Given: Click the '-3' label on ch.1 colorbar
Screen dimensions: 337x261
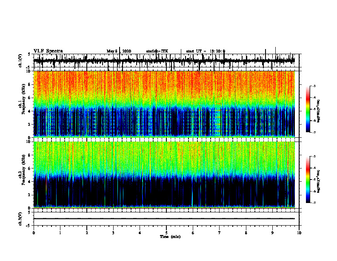Looking at the screenshot, I should [314, 86].
